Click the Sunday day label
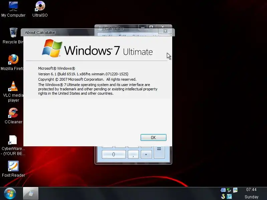This screenshot has width=267, height=200. [252, 197]
